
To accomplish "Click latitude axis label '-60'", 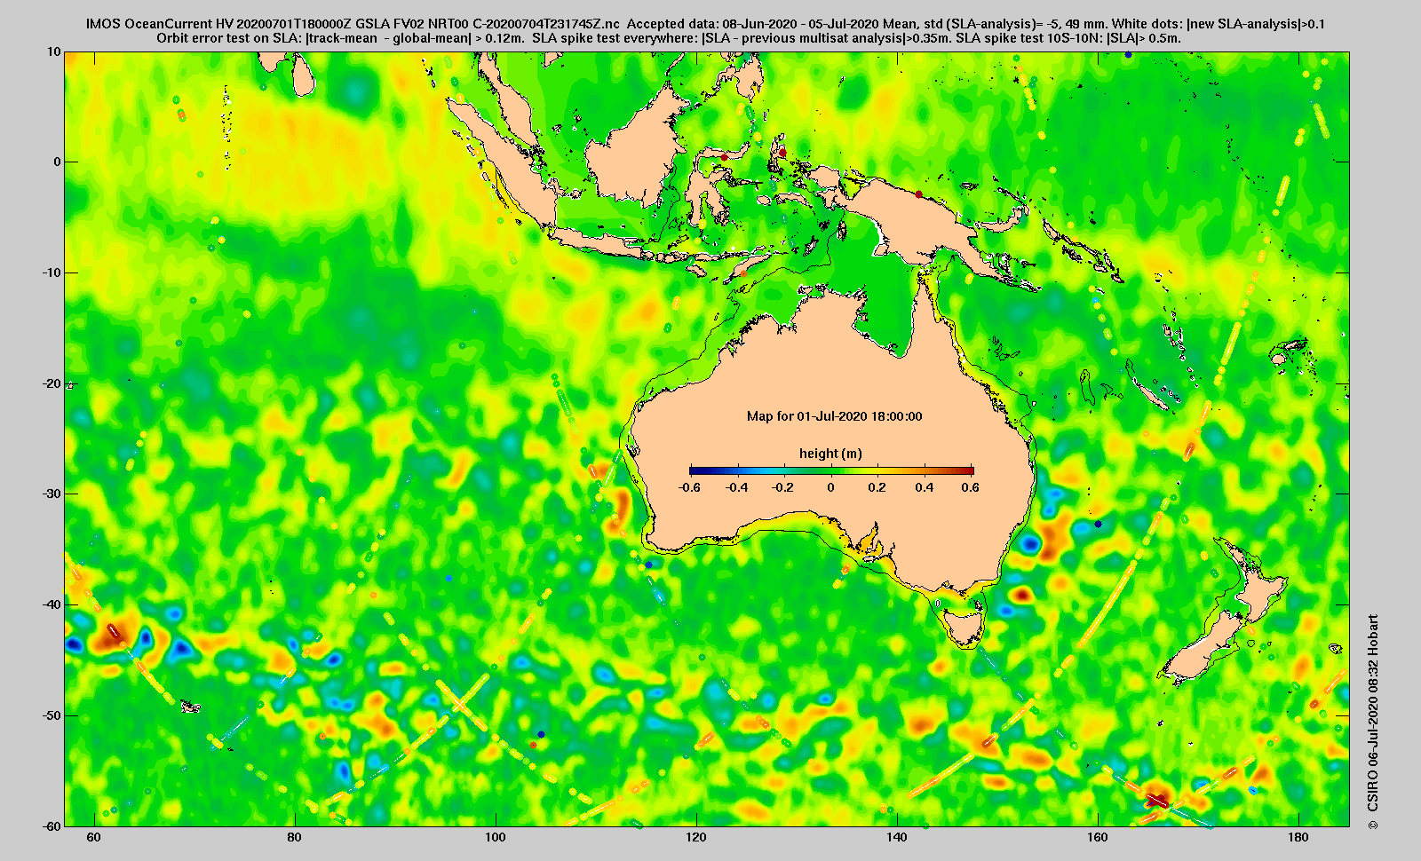I will point(52,825).
